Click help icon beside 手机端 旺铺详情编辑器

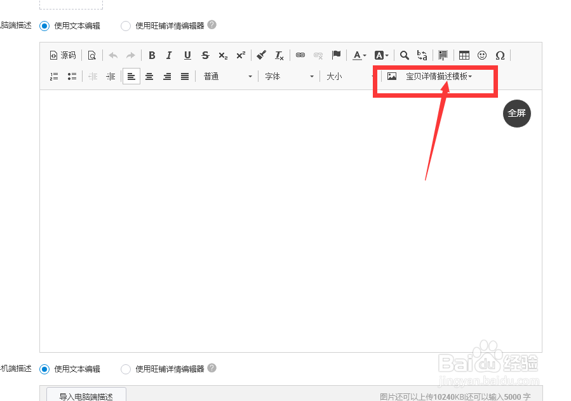(212, 368)
